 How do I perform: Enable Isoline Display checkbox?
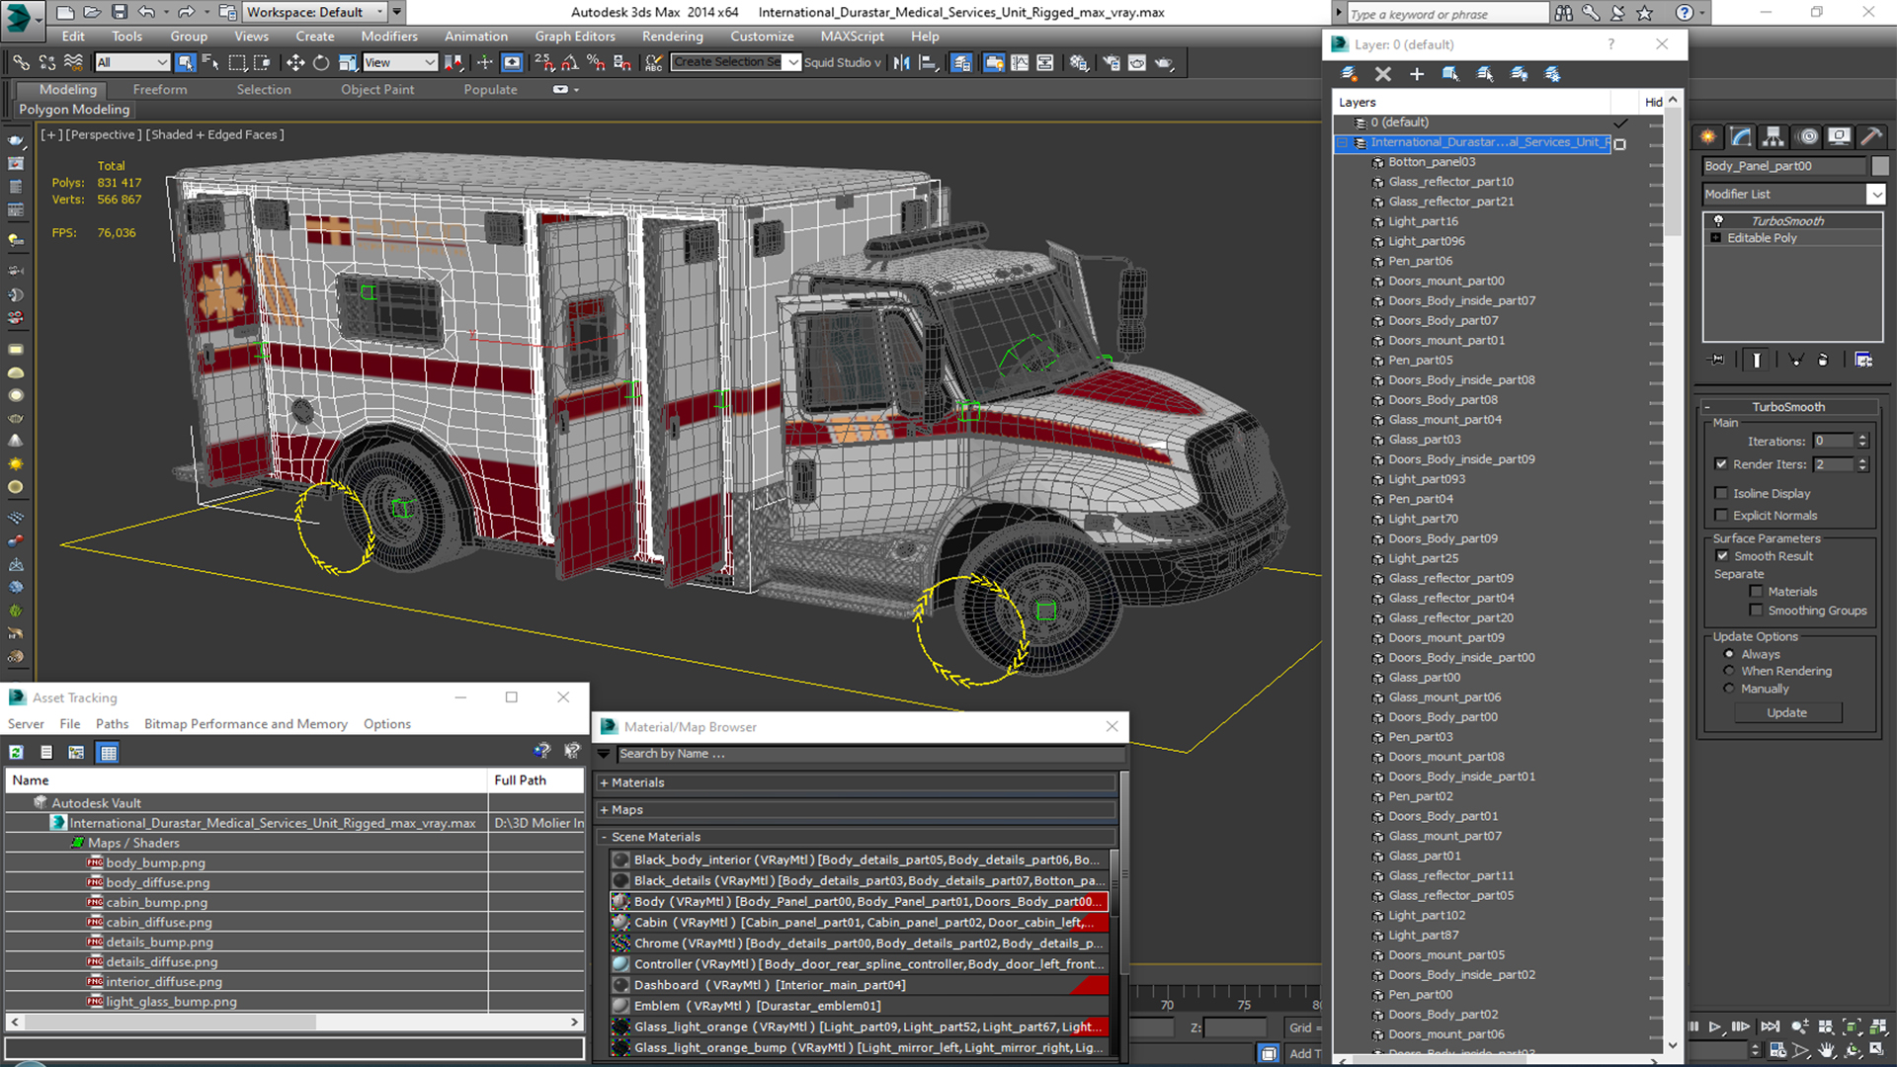(x=1721, y=493)
